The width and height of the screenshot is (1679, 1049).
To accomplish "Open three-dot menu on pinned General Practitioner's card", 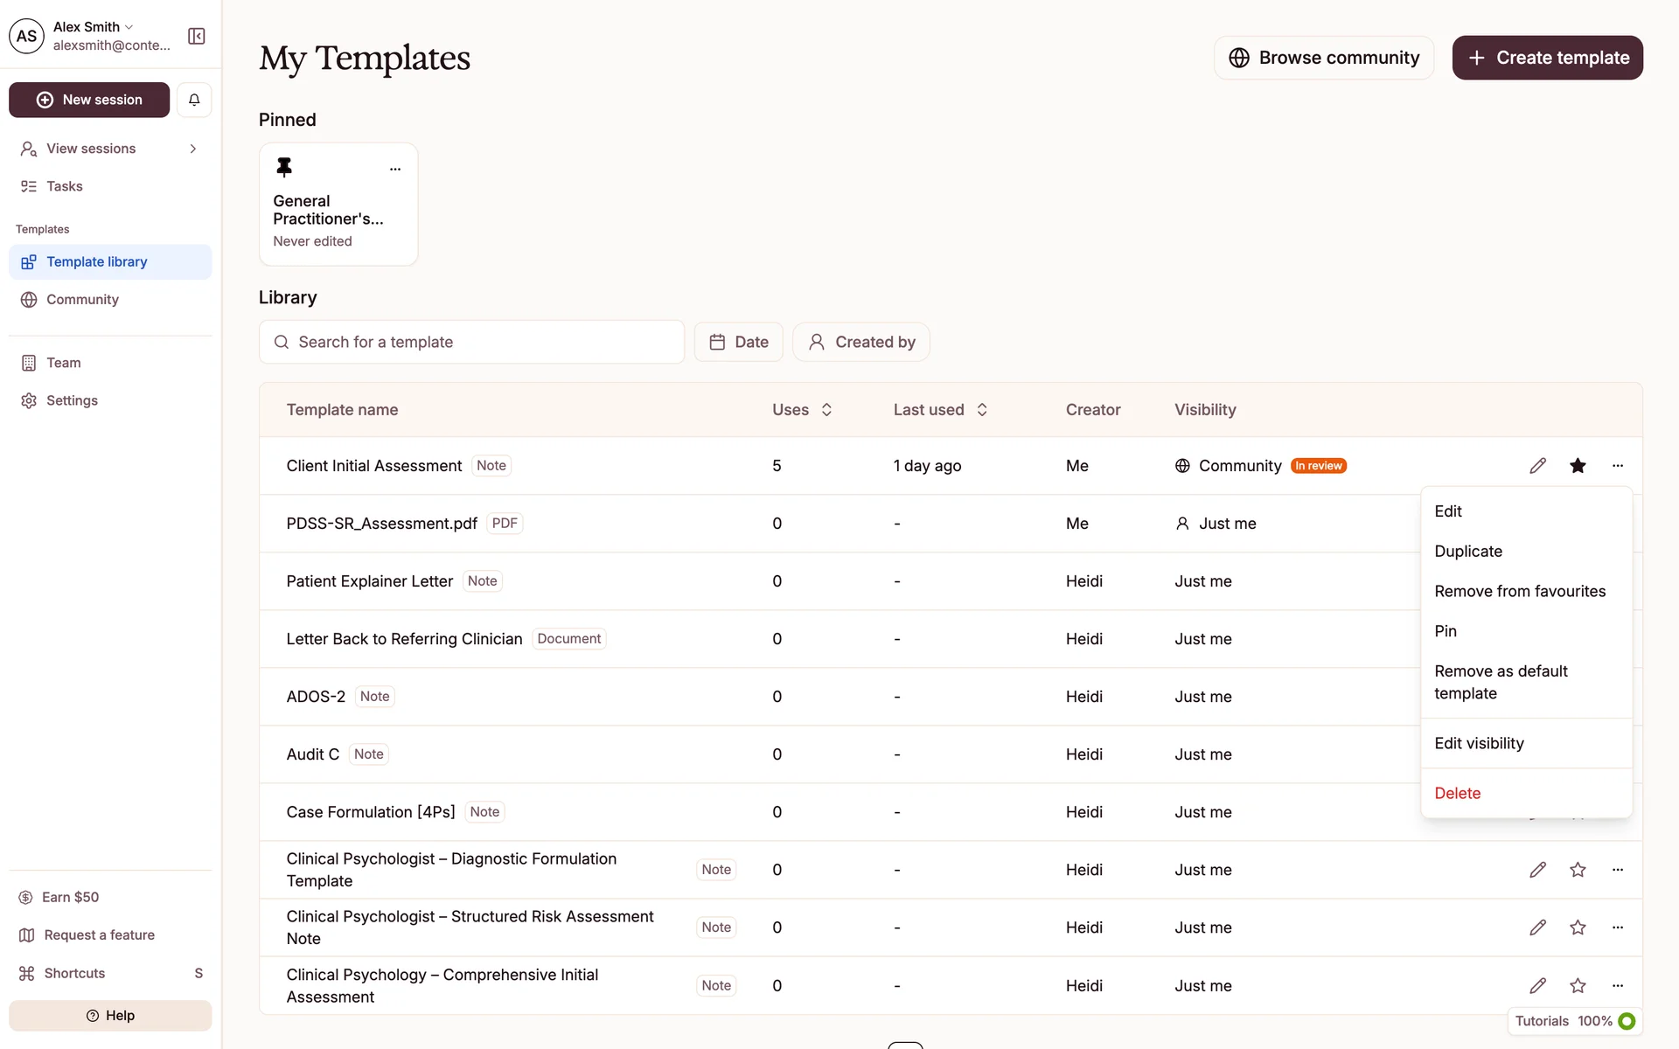I will (x=395, y=169).
